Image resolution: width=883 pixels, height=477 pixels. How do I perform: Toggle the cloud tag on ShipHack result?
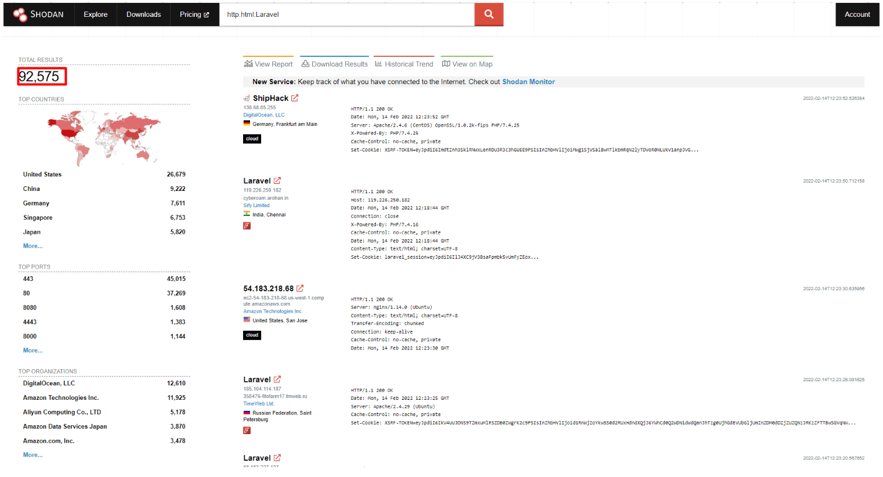tap(252, 139)
